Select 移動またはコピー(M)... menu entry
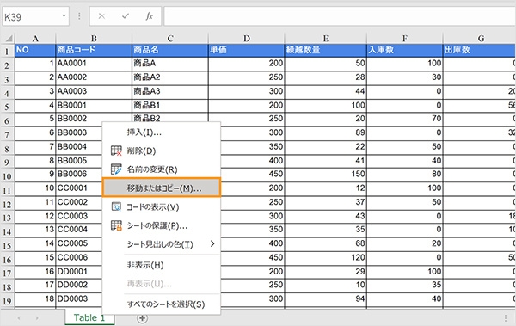 162,188
